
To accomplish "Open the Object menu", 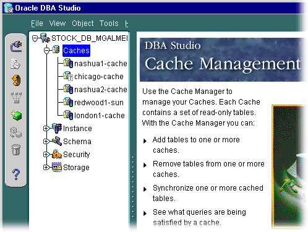I will click(83, 24).
